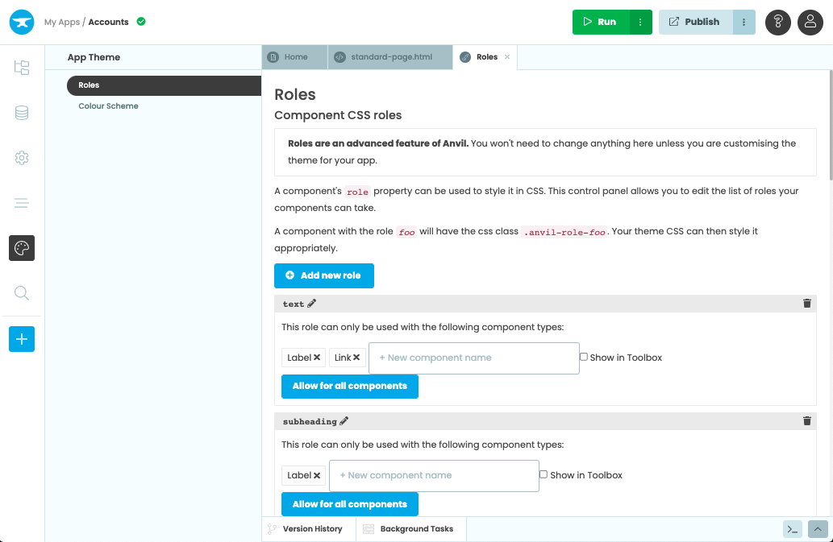Delete the text role using its trash icon

pos(806,304)
